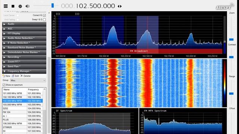This screenshot has height=134, width=239.
Task: Toggle the Show on spectrum checkbox
Action: coord(4,85)
